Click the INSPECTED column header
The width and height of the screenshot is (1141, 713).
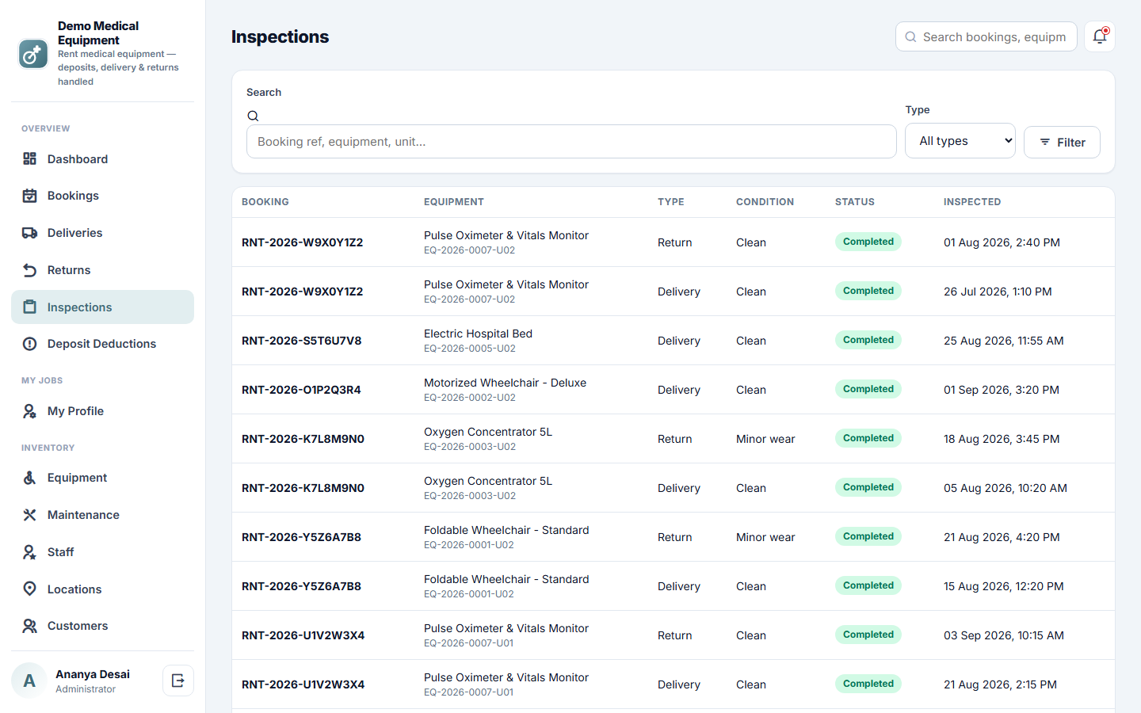click(x=972, y=202)
